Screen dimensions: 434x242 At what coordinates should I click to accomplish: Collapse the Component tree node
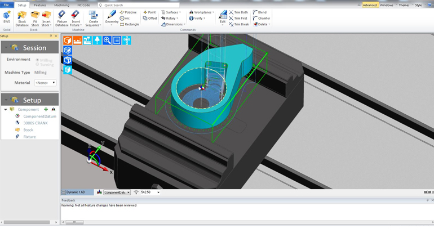point(6,110)
